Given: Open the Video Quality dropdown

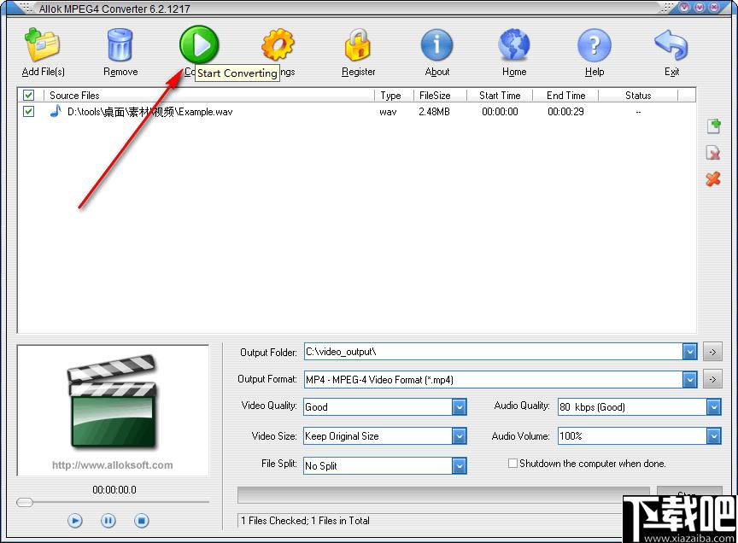Looking at the screenshot, I should [x=459, y=406].
